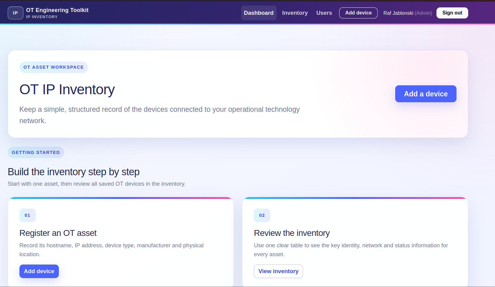Go to the Inventory nav tab

[x=295, y=13]
